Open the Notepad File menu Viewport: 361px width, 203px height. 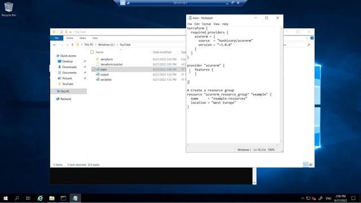(x=190, y=24)
